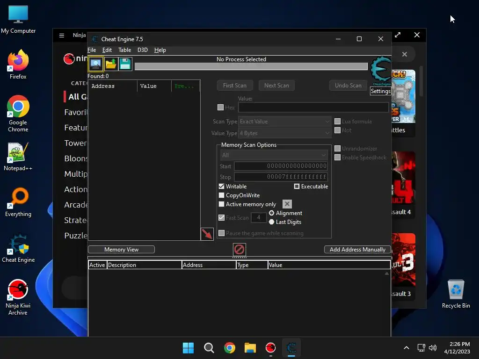The image size is (479, 359).
Task: Click X next to Active memory only
Action: point(287,204)
